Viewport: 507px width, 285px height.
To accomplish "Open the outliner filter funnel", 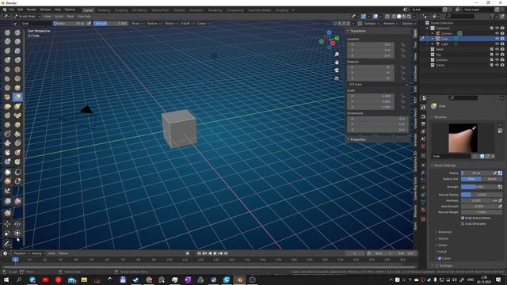I will (493, 16).
